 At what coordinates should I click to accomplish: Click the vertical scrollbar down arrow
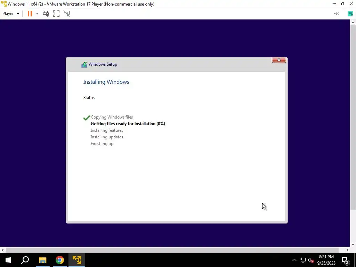pos(353,244)
